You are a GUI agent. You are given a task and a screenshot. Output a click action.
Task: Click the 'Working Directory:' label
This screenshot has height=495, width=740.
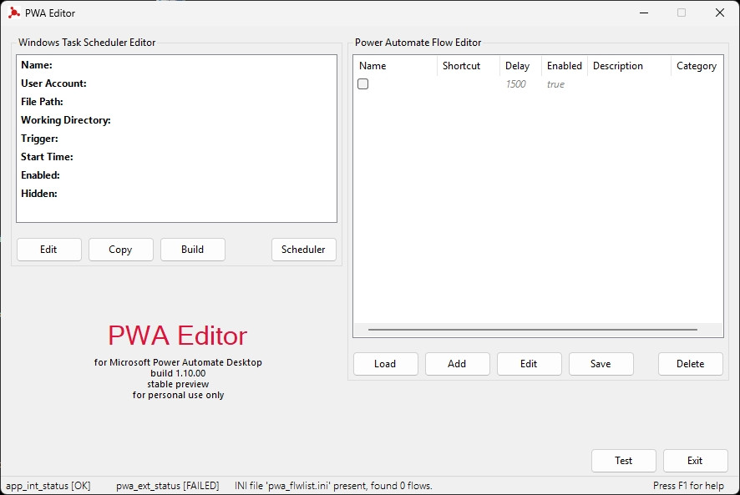(x=66, y=120)
